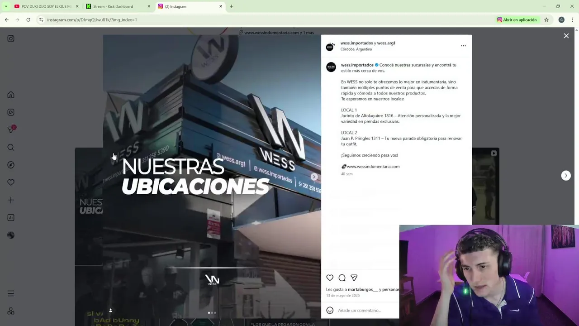
Task: Open Notifications heart icon in sidebar
Action: click(x=11, y=182)
